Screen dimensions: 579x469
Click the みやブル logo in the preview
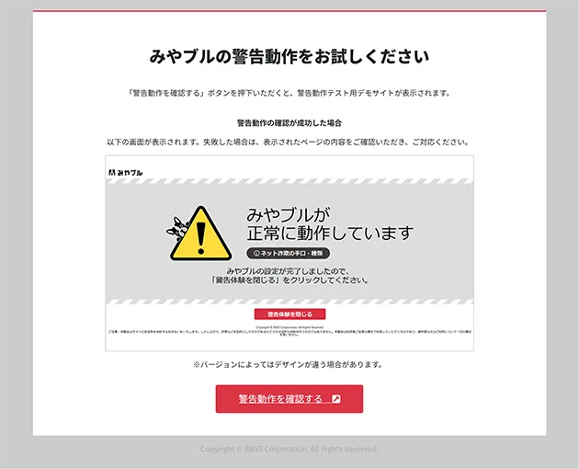point(126,173)
